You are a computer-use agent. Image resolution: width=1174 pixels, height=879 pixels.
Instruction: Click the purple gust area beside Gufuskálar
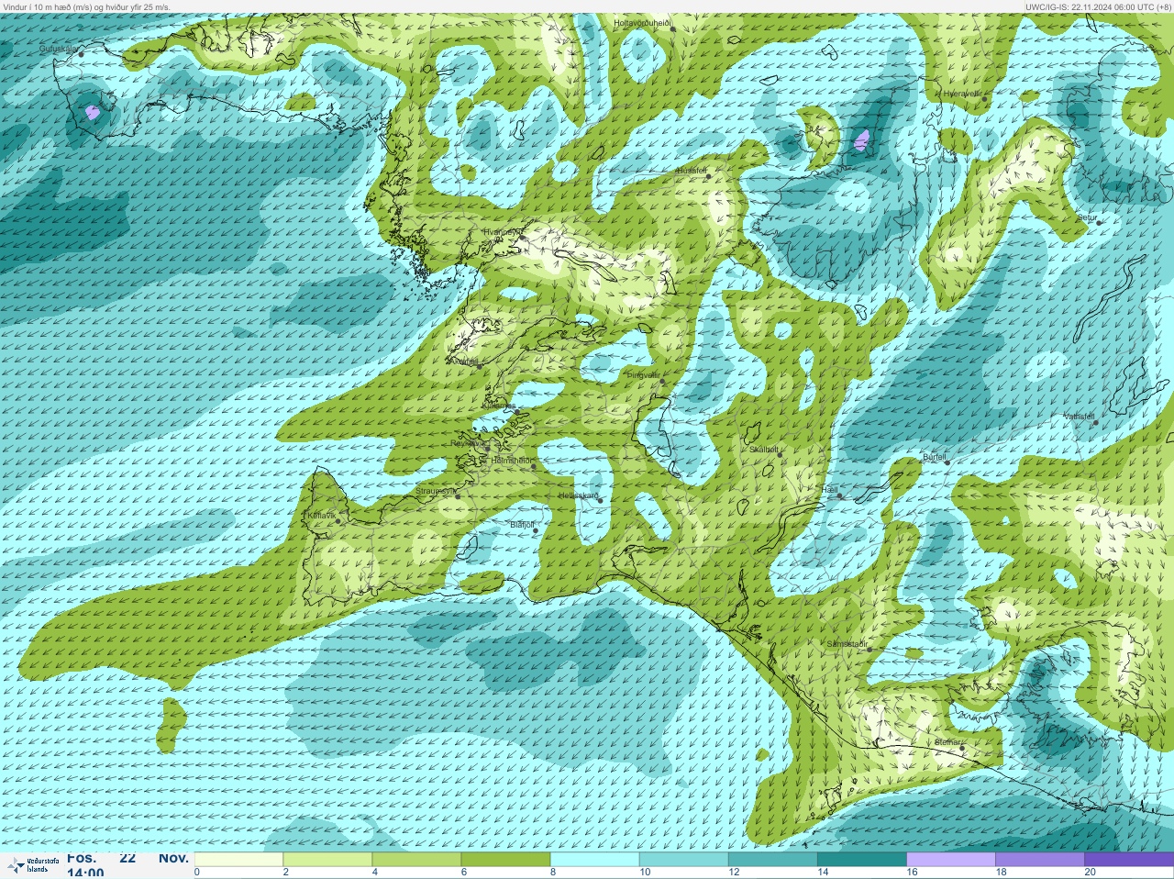pyautogui.click(x=92, y=113)
